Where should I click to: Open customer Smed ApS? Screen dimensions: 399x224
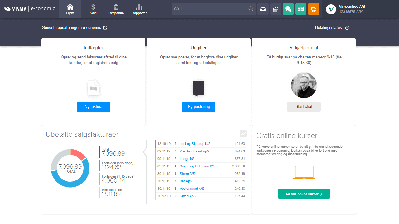coord(188,196)
